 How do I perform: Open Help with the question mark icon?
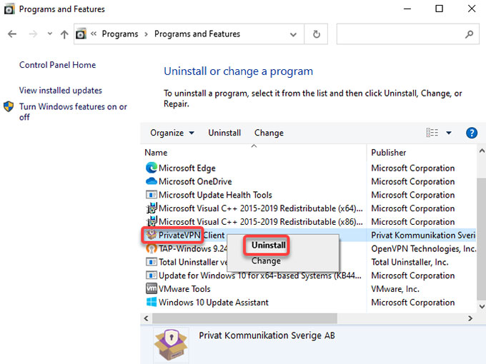tap(472, 133)
